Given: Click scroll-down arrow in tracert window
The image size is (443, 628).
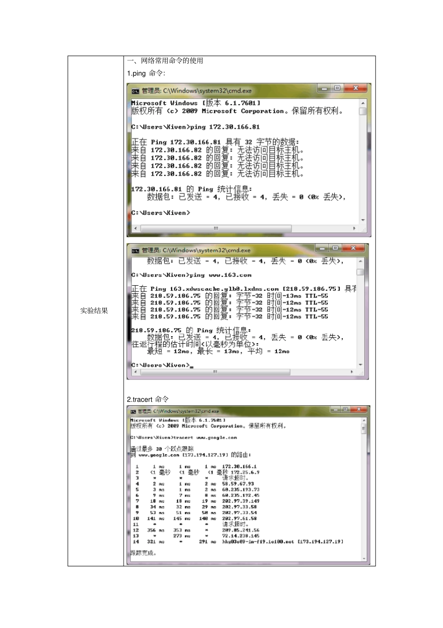Looking at the screenshot, I should click(x=364, y=557).
